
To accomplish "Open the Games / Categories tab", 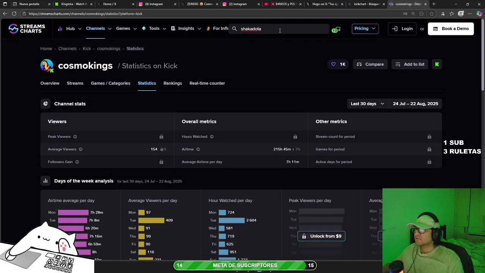I will pyautogui.click(x=110, y=83).
